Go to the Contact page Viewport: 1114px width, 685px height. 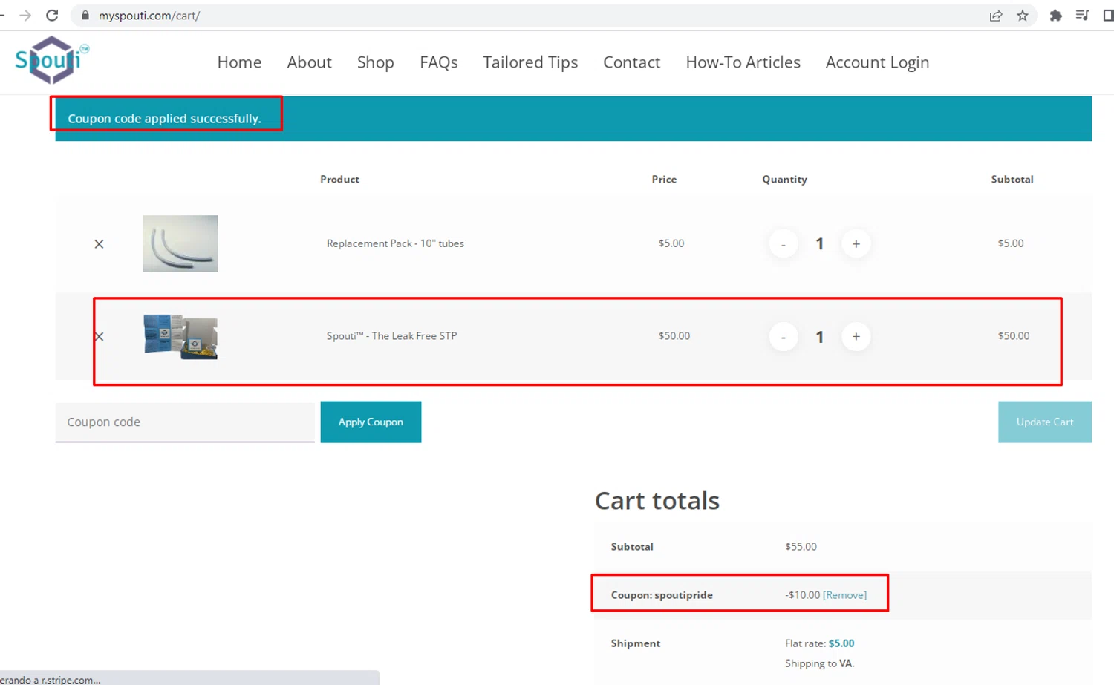pyautogui.click(x=631, y=62)
